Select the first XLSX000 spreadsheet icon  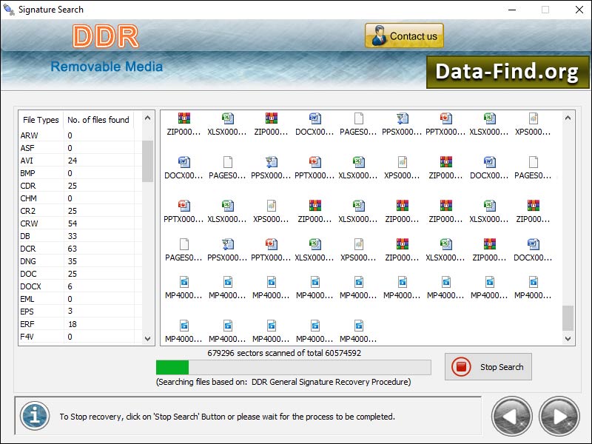click(x=227, y=117)
